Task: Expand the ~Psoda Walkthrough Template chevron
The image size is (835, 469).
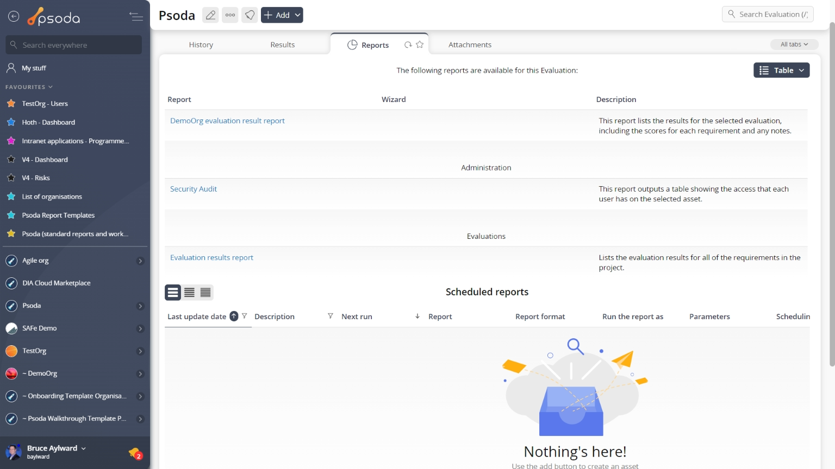Action: pos(140,419)
